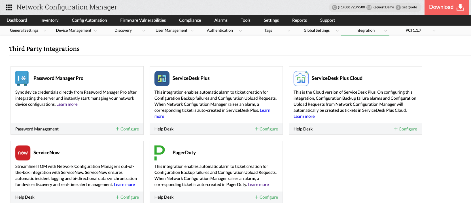
Task: Open the Inventory menu
Action: pos(49,20)
